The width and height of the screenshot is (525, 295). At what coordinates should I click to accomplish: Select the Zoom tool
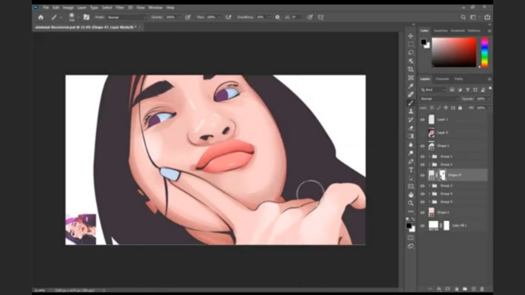tap(411, 203)
